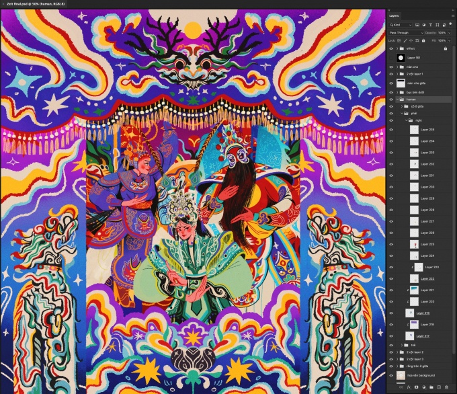Open the Layers panel options menu
457x394 pixels.
pos(452,15)
